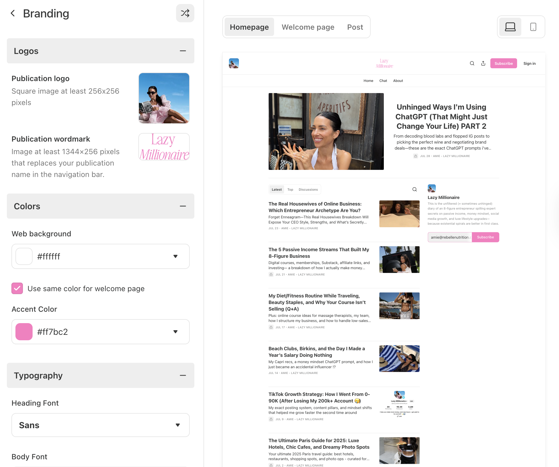Switch to the Welcome page tab
This screenshot has width=559, height=467.
(308, 27)
